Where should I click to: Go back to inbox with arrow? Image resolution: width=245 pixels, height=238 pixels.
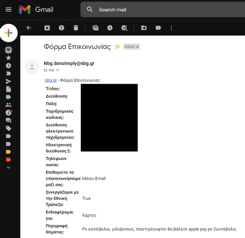pos(29,28)
